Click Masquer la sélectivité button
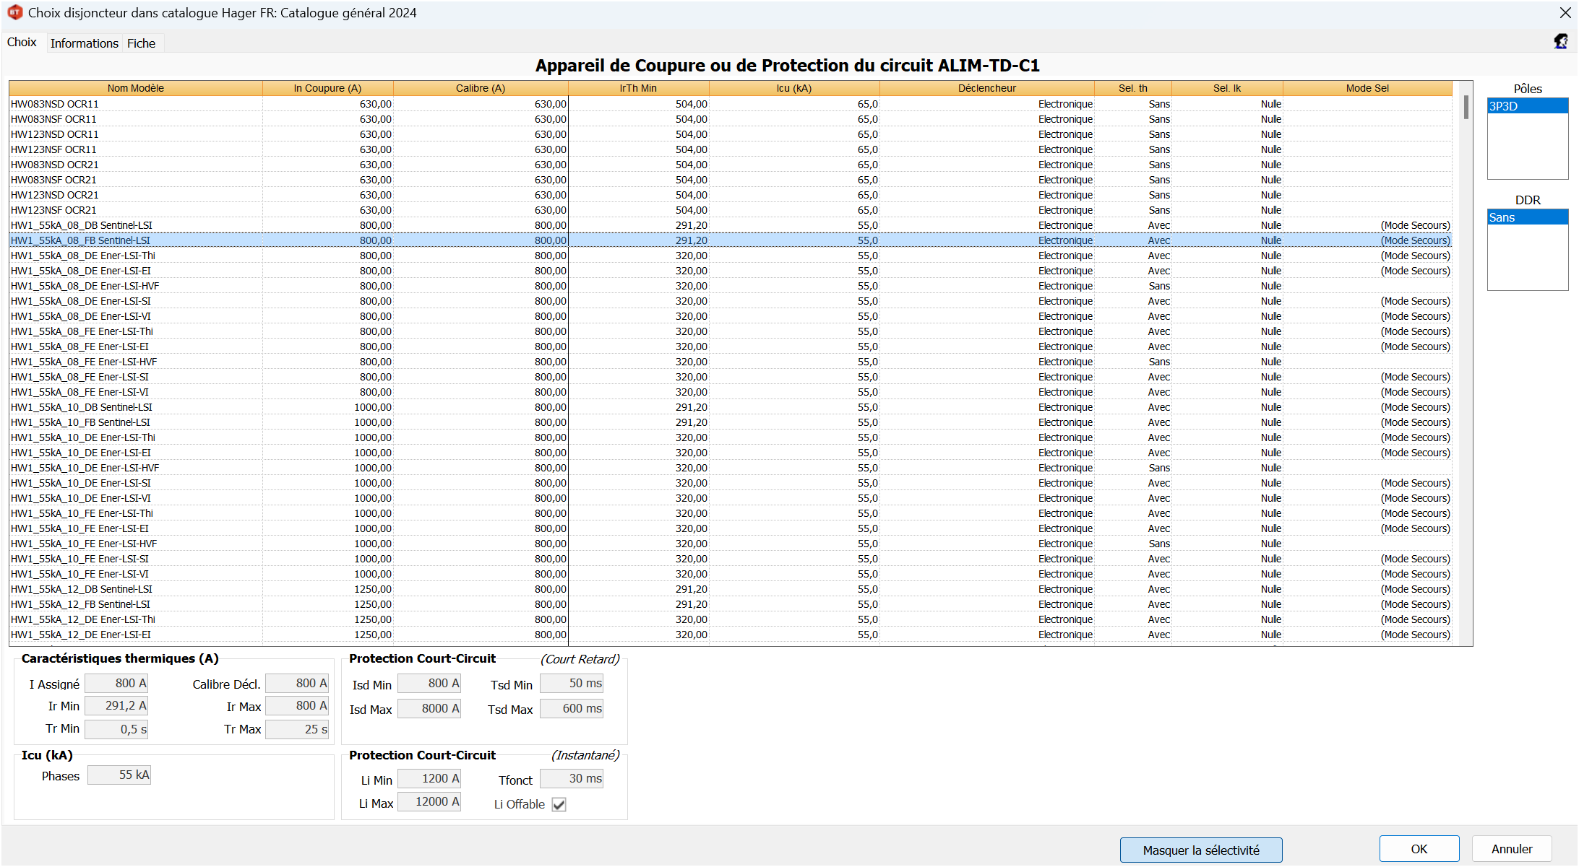 [1200, 850]
